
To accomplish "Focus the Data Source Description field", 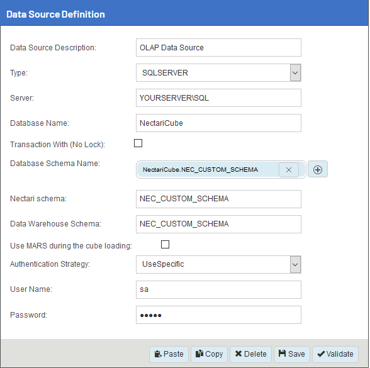I will pos(218,48).
